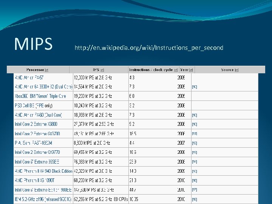Click the 4.4 instructions per cycle value

point(132,143)
